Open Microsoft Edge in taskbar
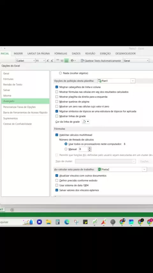This screenshot has width=153, height=273. (67, 222)
